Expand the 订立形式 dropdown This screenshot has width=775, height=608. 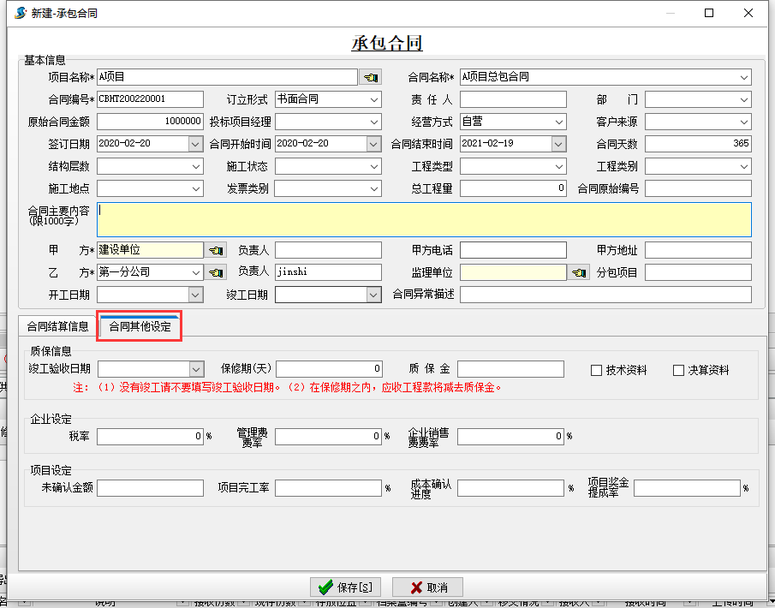pyautogui.click(x=374, y=99)
